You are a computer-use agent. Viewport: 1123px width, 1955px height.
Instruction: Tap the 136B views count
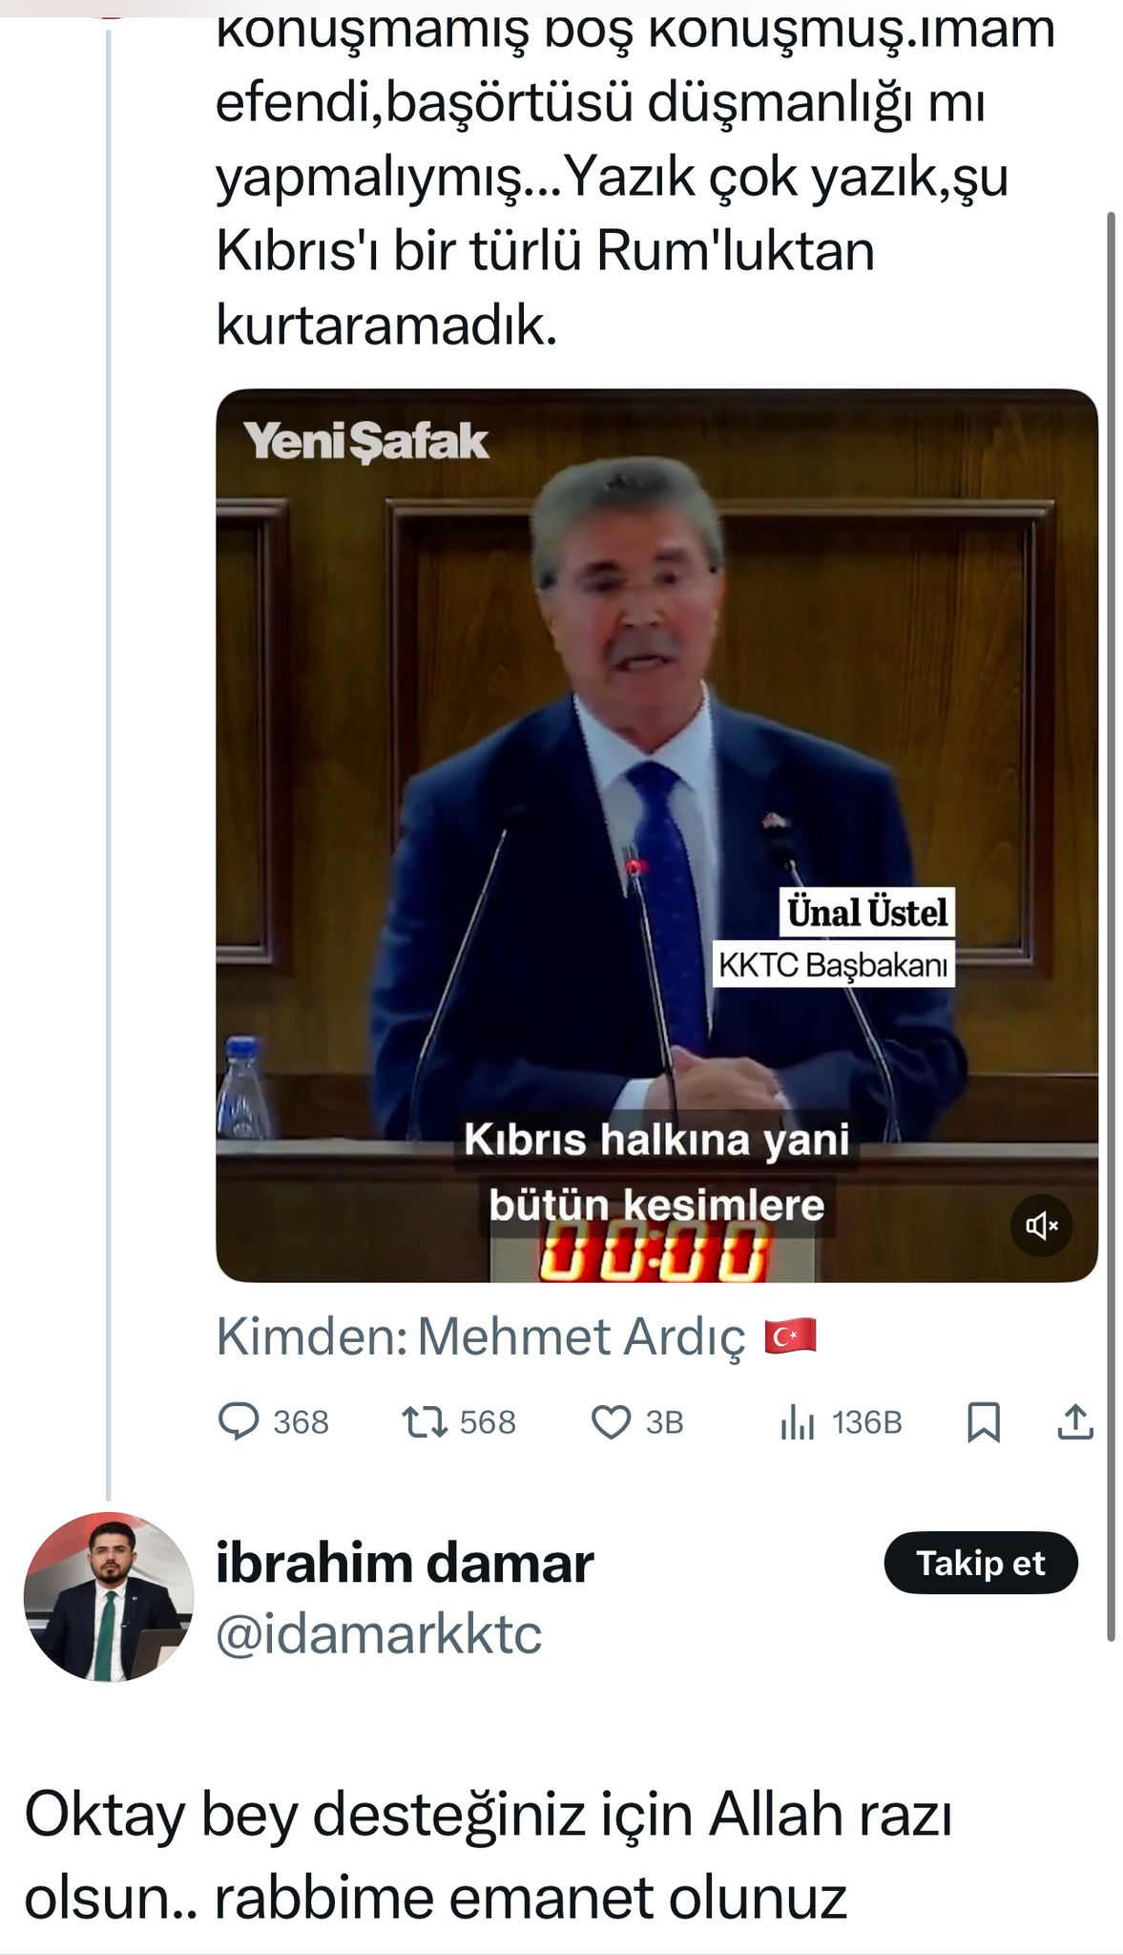click(866, 1422)
